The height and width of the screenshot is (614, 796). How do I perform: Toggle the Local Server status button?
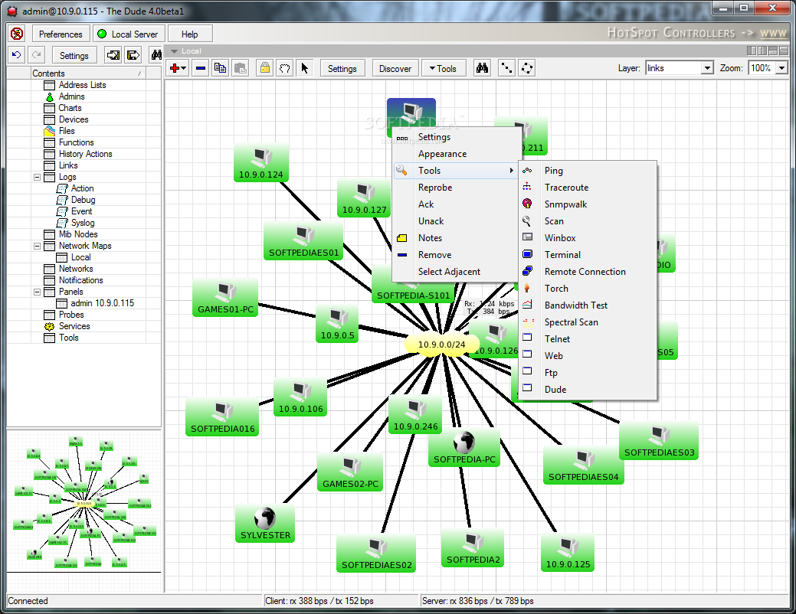click(x=127, y=34)
